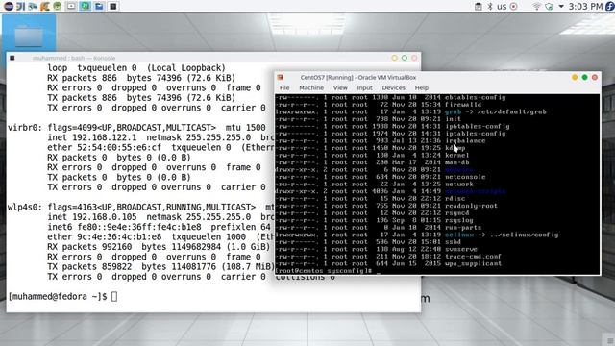615x346 pixels.
Task: Click 'ebtables-config' file entry in VM
Action: click(476, 97)
